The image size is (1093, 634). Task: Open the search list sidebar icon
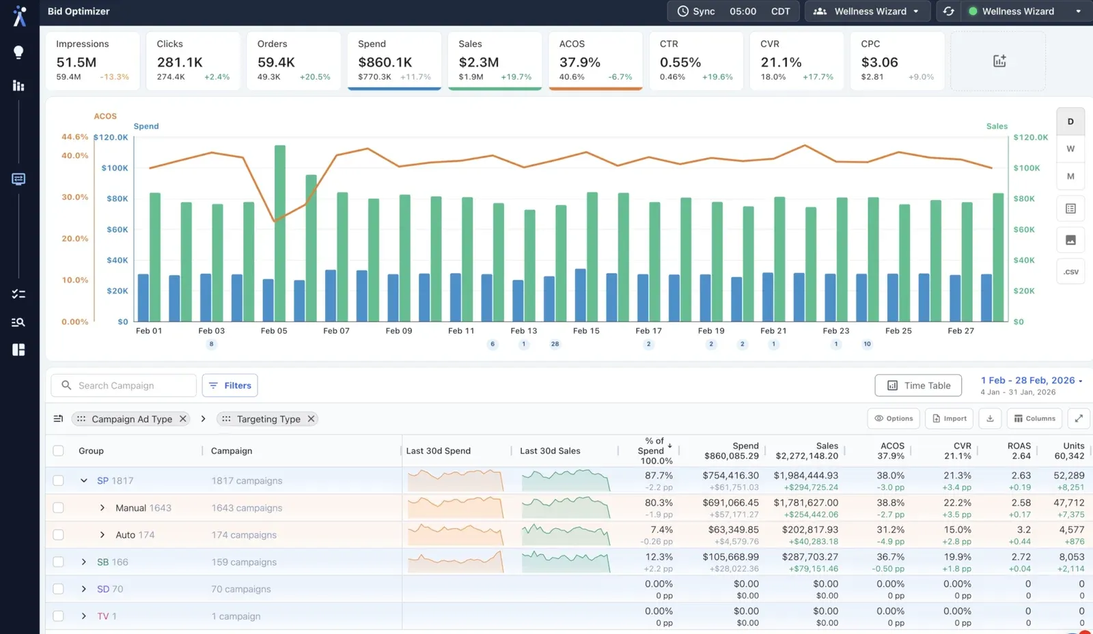18,322
